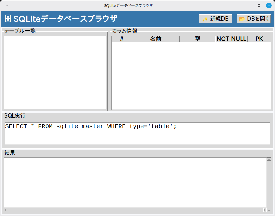
Task: Click the 新規DB button
Action: pos(215,19)
